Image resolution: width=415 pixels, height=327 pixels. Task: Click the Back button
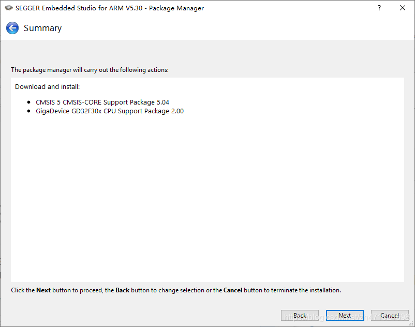tap(300, 316)
